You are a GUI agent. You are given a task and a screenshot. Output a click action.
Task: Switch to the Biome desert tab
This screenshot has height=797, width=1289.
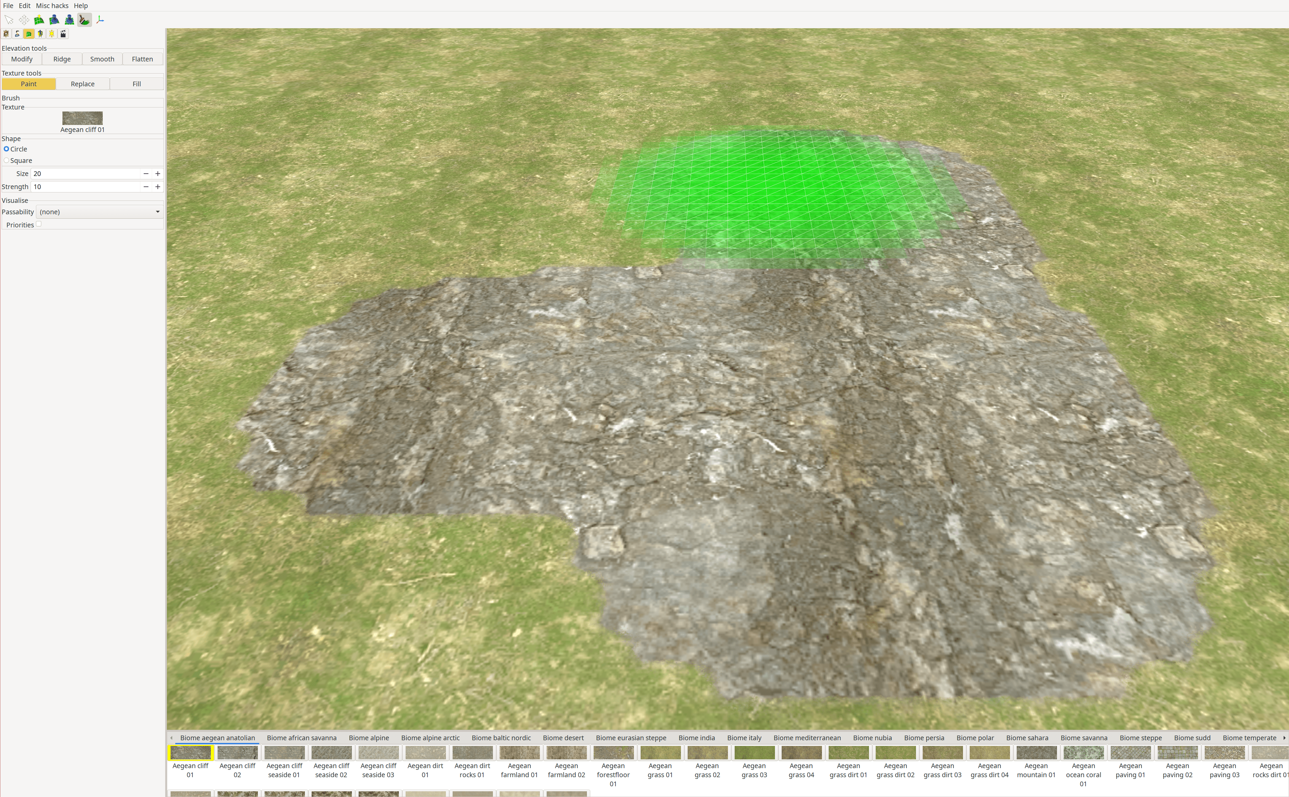(563, 738)
